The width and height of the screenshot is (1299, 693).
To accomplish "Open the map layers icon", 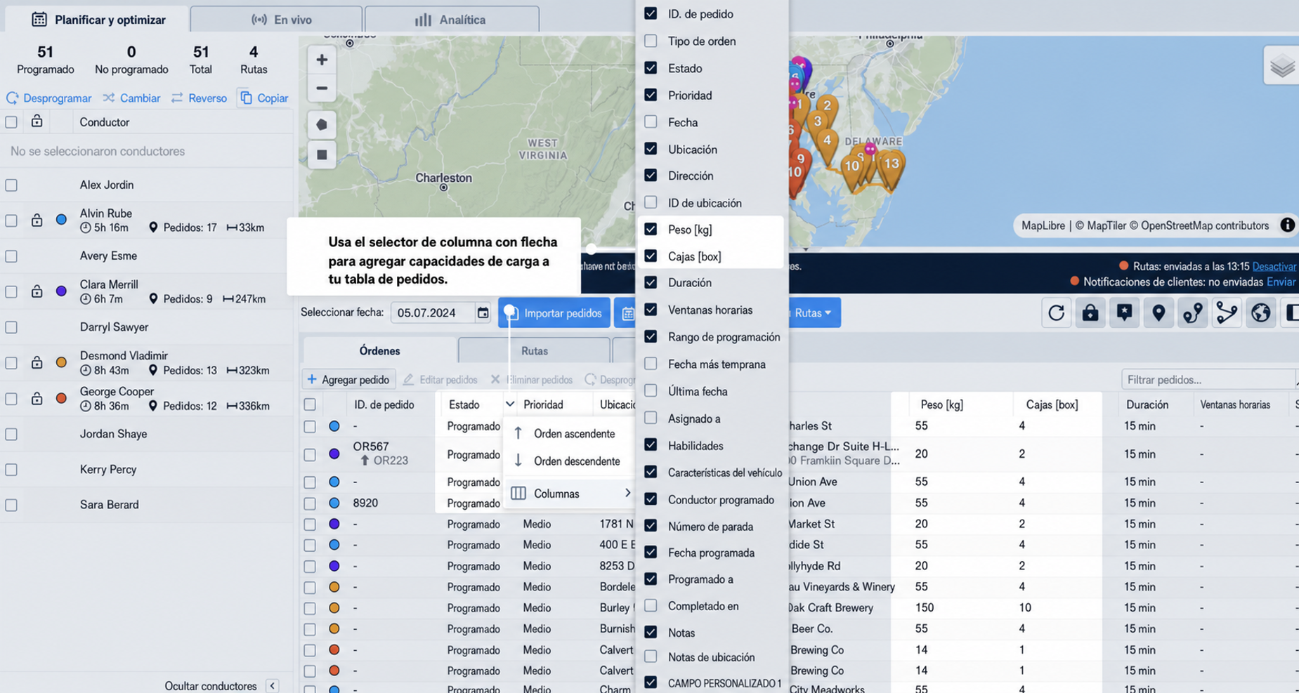I will [1282, 66].
